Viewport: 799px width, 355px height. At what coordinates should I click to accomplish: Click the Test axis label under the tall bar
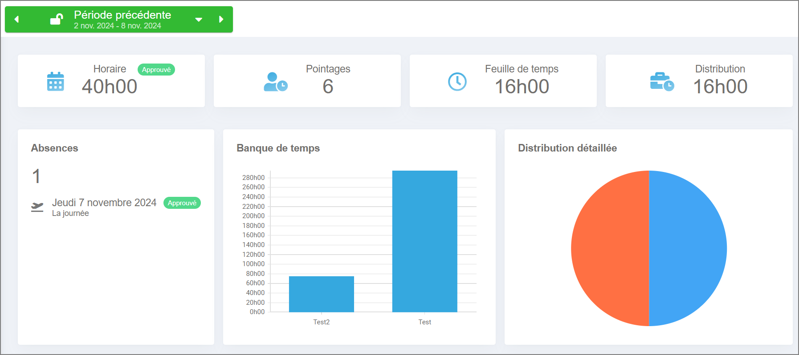tap(425, 322)
